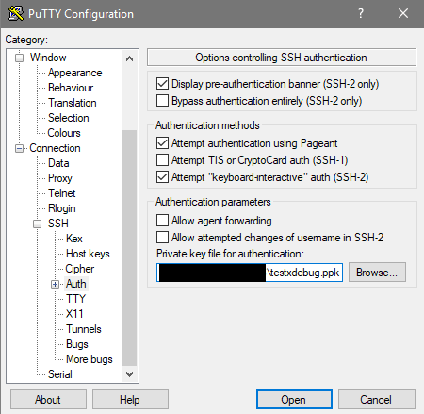The image size is (424, 414).
Task: Click the Open button
Action: (x=294, y=400)
